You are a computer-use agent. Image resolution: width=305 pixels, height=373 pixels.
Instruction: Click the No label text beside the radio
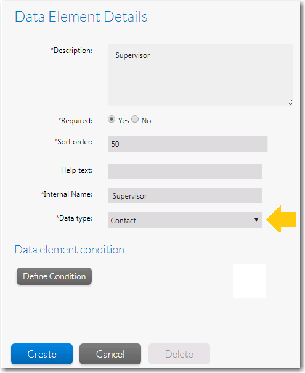[146, 121]
